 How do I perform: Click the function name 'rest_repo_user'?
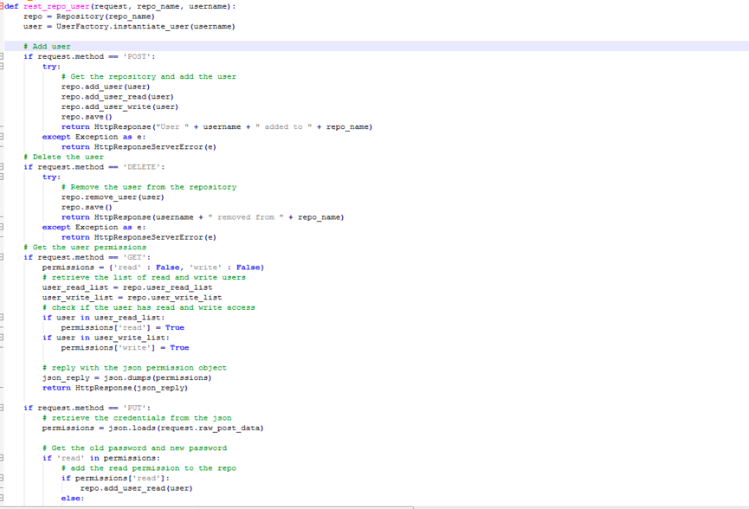(x=56, y=7)
